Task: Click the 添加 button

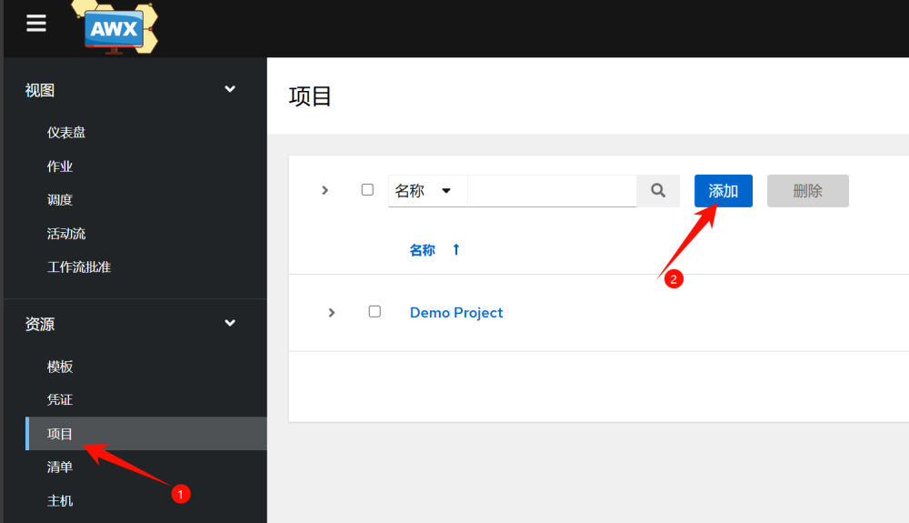Action: pyautogui.click(x=724, y=191)
